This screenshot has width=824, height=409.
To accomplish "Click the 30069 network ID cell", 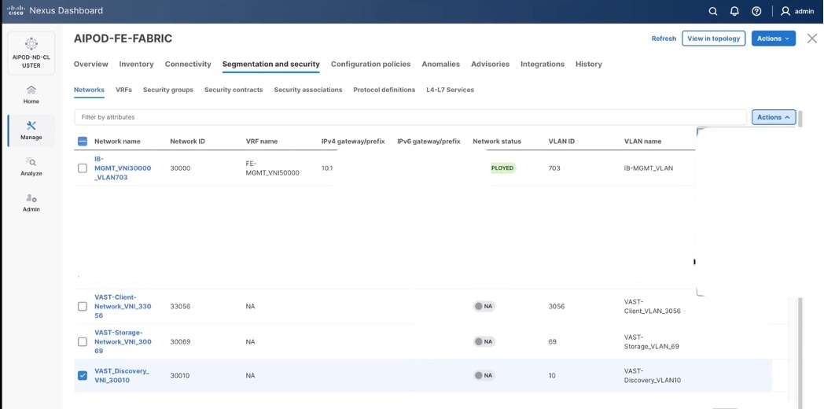I will pos(180,341).
